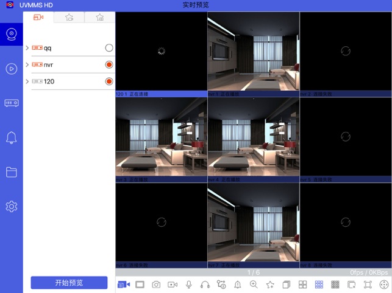Expand the 120 device tree
The image size is (392, 293).
pos(27,81)
